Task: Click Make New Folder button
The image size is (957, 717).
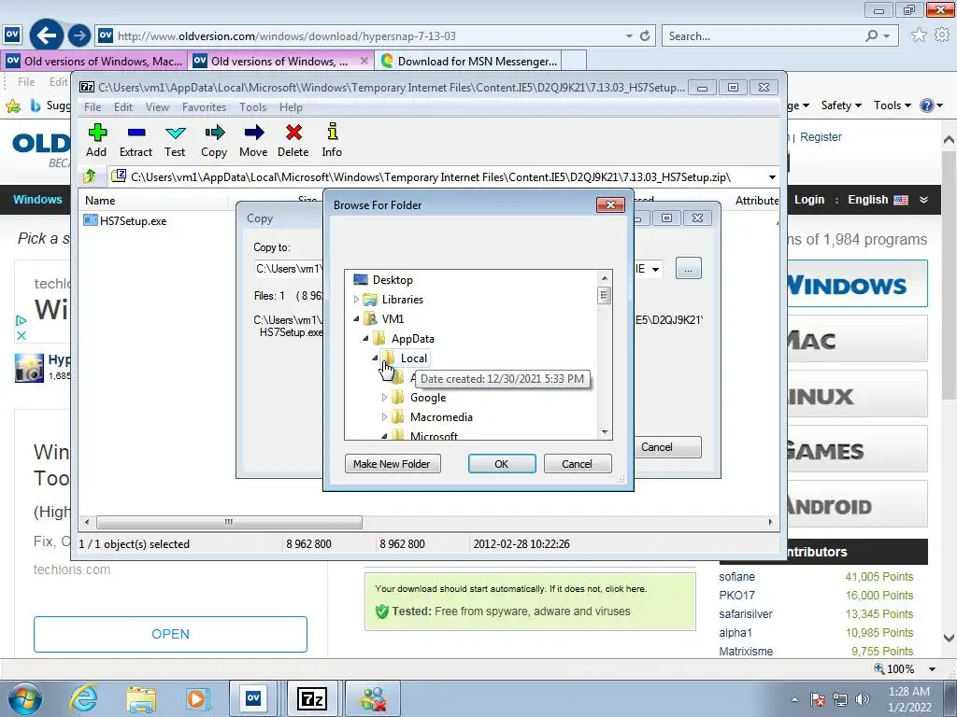Action: pyautogui.click(x=393, y=464)
